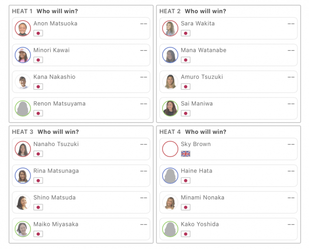Click the Japan flag under Maiko Miyasaka
Image resolution: width=309 pixels, height=249 pixels.
point(38,234)
